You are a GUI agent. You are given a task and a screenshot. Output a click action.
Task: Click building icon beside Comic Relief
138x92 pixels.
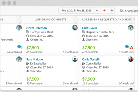click(x=83, y=63)
